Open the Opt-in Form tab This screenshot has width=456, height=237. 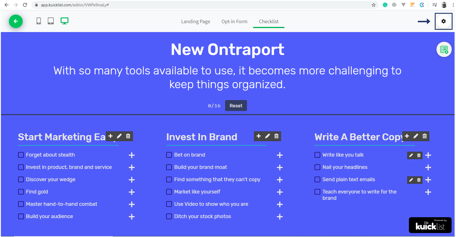[x=234, y=21]
